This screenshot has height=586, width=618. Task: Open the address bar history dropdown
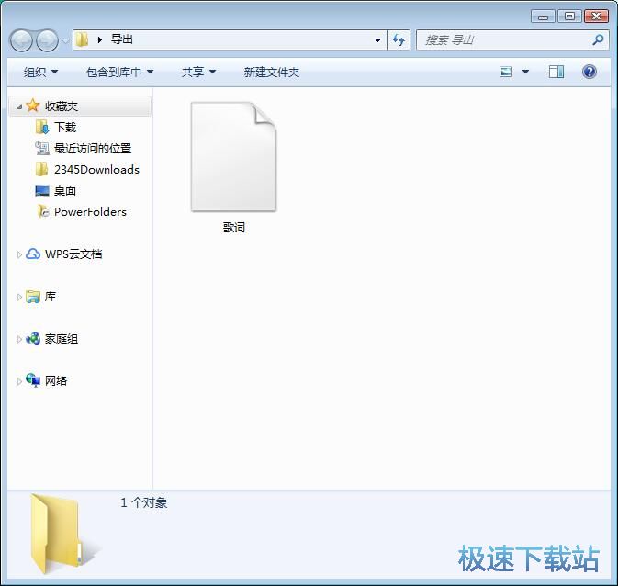pos(377,39)
